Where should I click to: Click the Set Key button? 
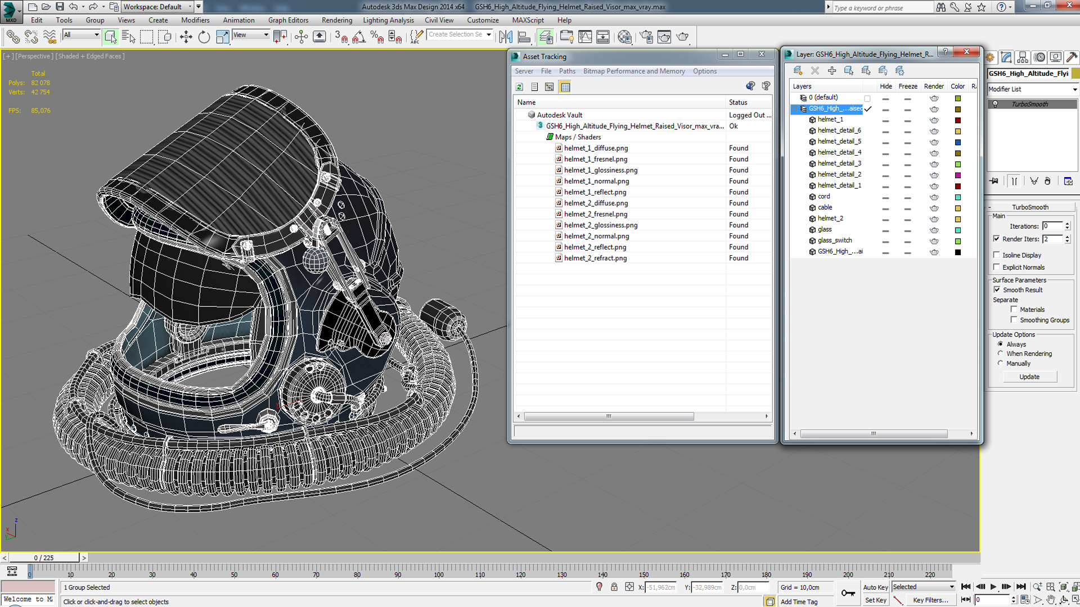875,600
